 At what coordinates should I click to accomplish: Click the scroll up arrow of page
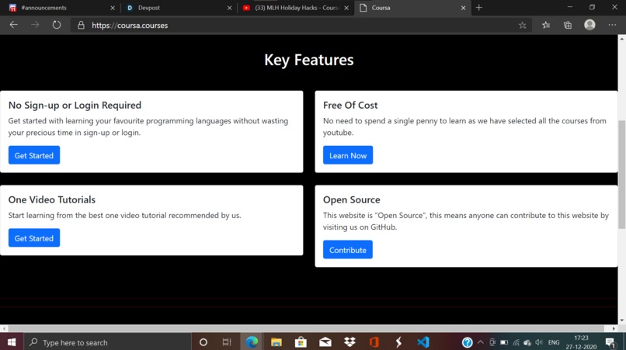tap(621, 39)
